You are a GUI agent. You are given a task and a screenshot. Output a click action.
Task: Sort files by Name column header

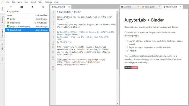9,15
